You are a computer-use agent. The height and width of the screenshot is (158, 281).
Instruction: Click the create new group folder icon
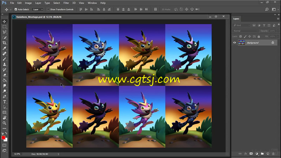point(262,154)
